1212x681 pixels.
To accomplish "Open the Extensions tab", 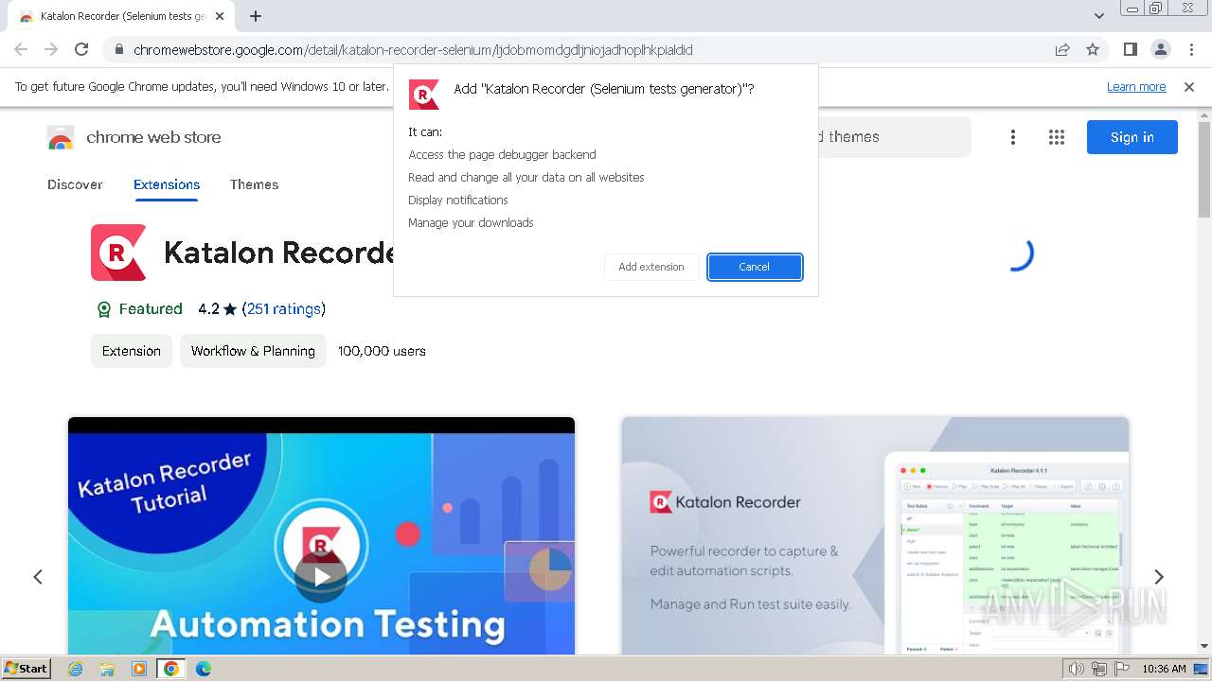I will 167,184.
